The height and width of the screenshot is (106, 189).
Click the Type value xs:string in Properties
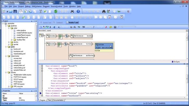point(22,100)
